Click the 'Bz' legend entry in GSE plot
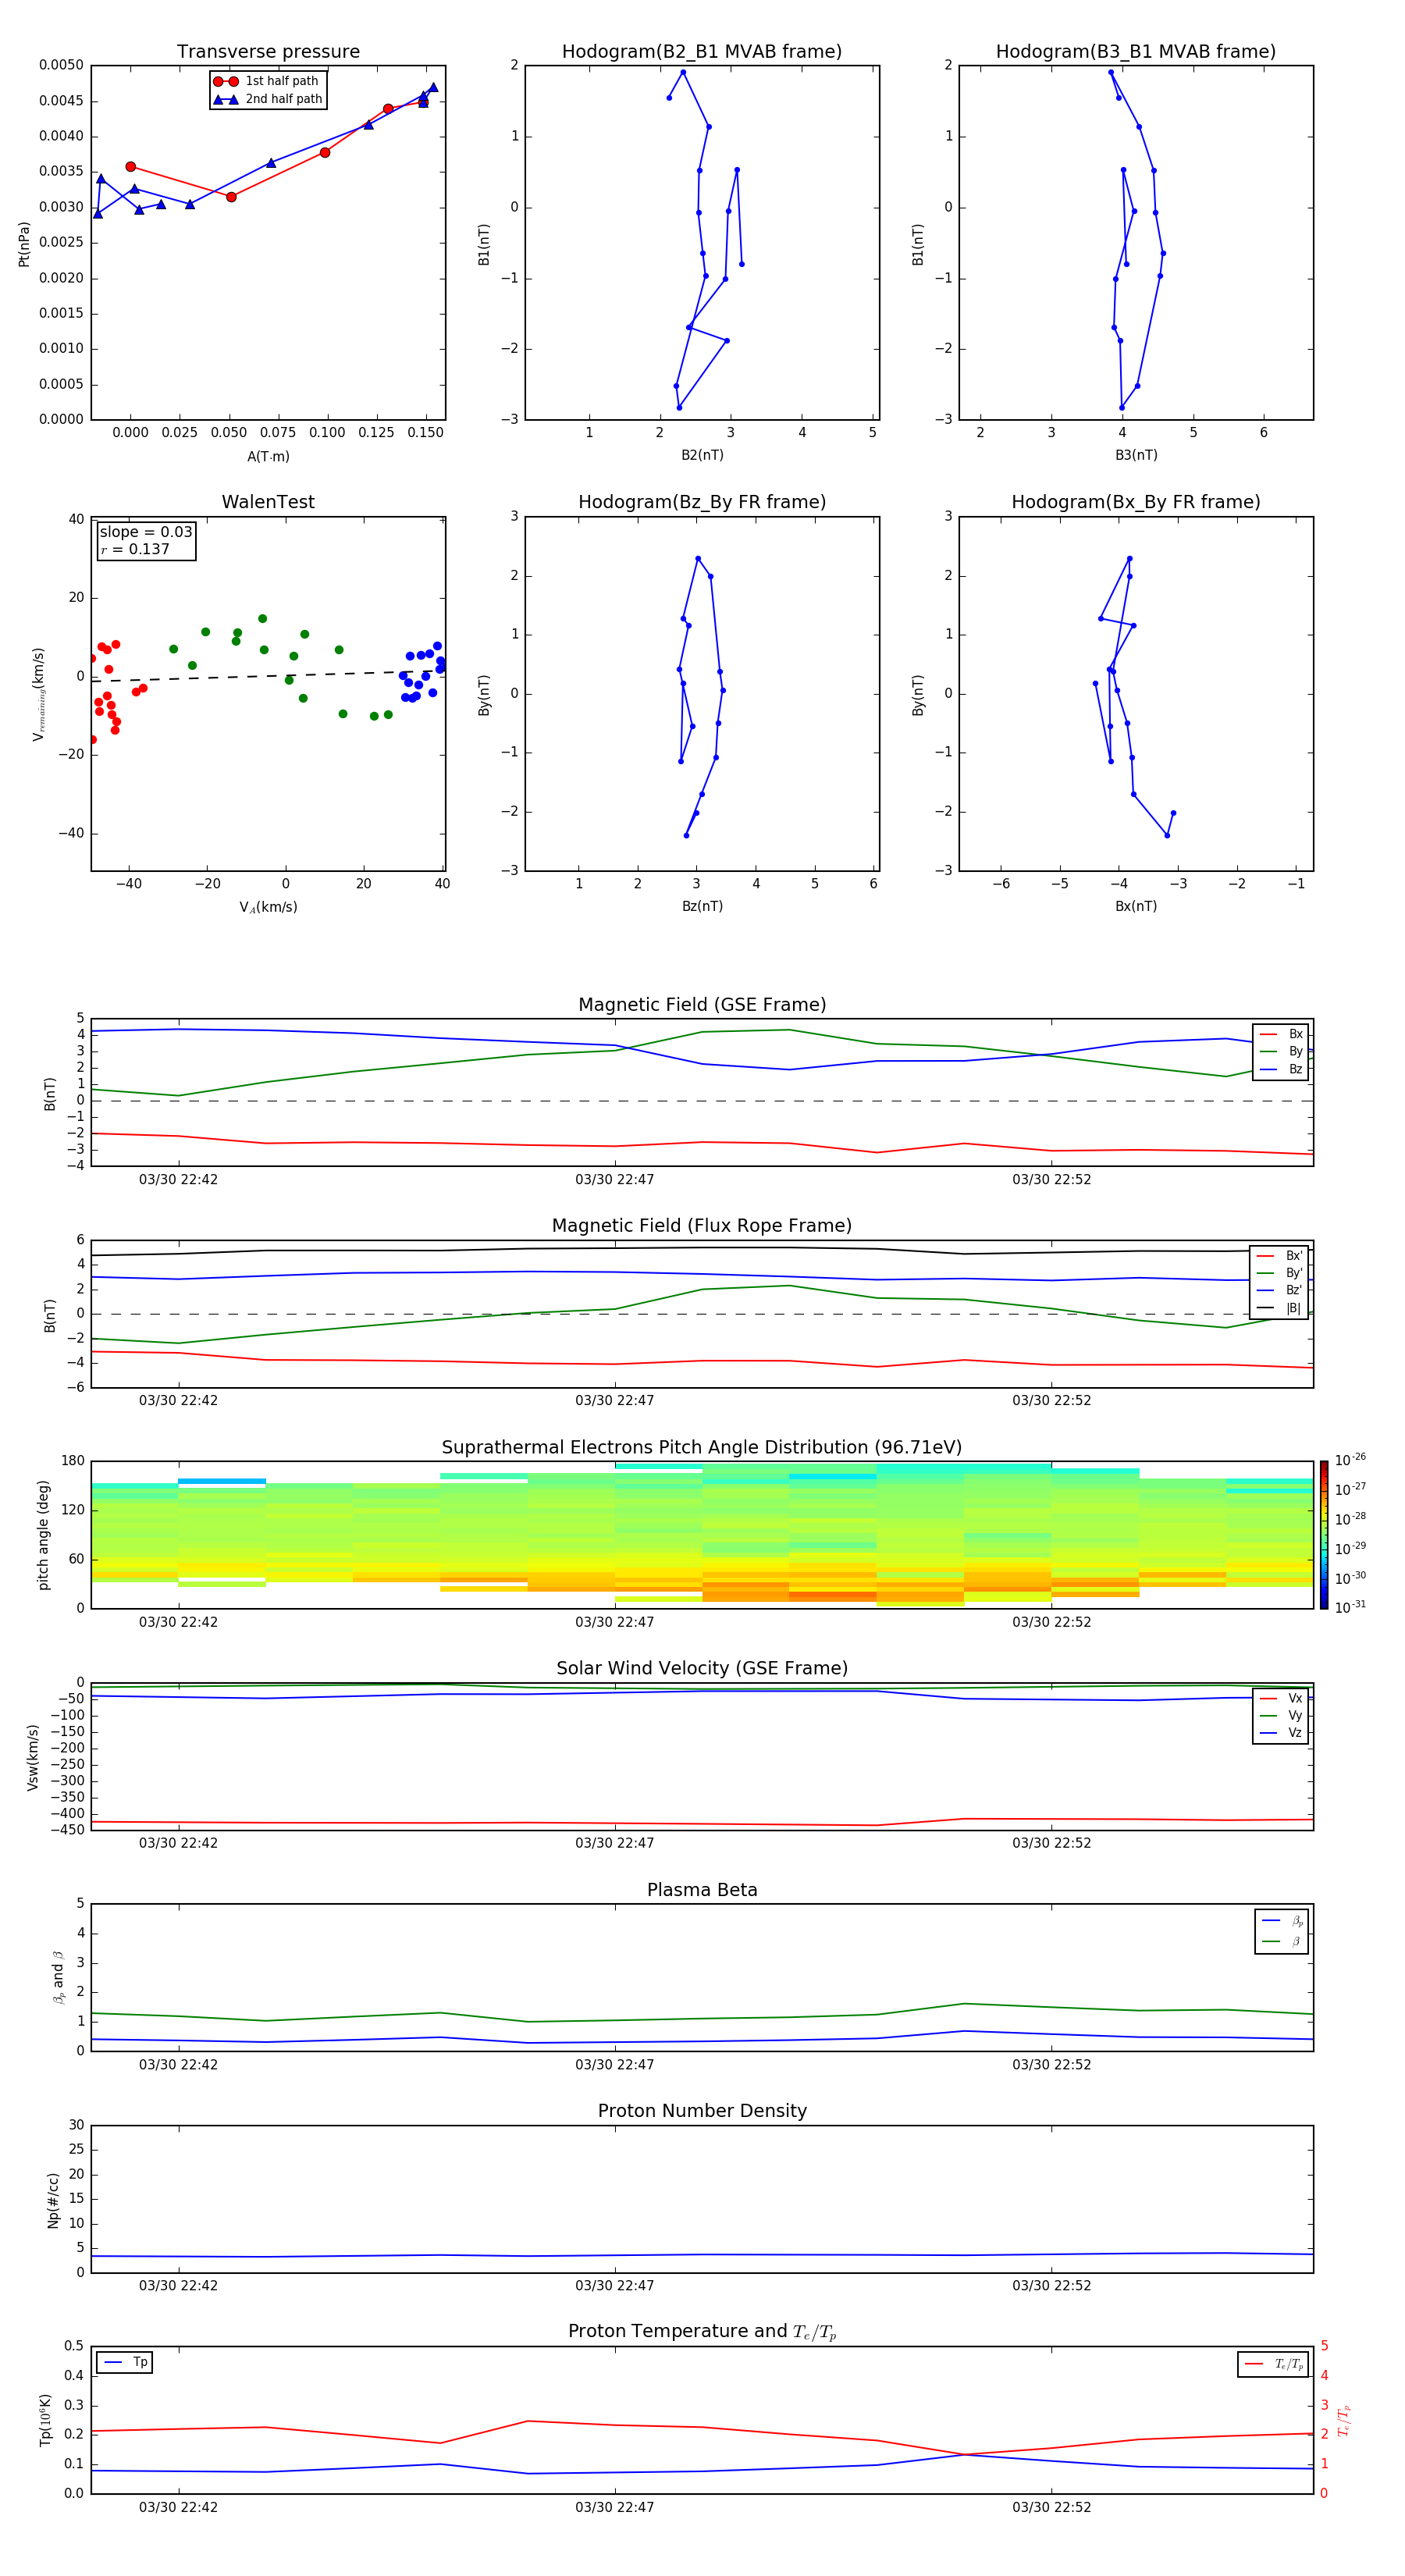 tap(1282, 1069)
